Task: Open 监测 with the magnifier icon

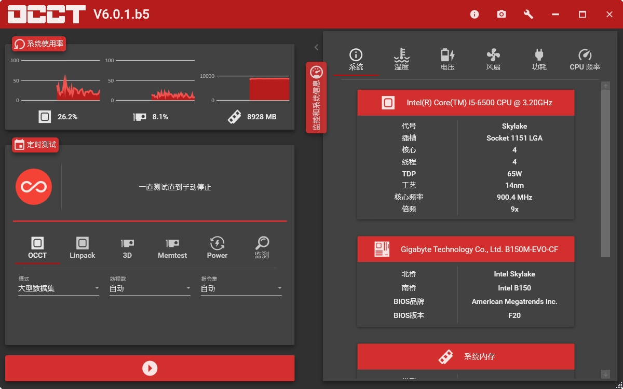Action: click(x=262, y=244)
